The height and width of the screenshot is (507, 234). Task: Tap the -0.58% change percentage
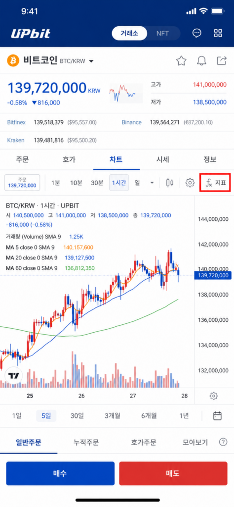point(17,103)
